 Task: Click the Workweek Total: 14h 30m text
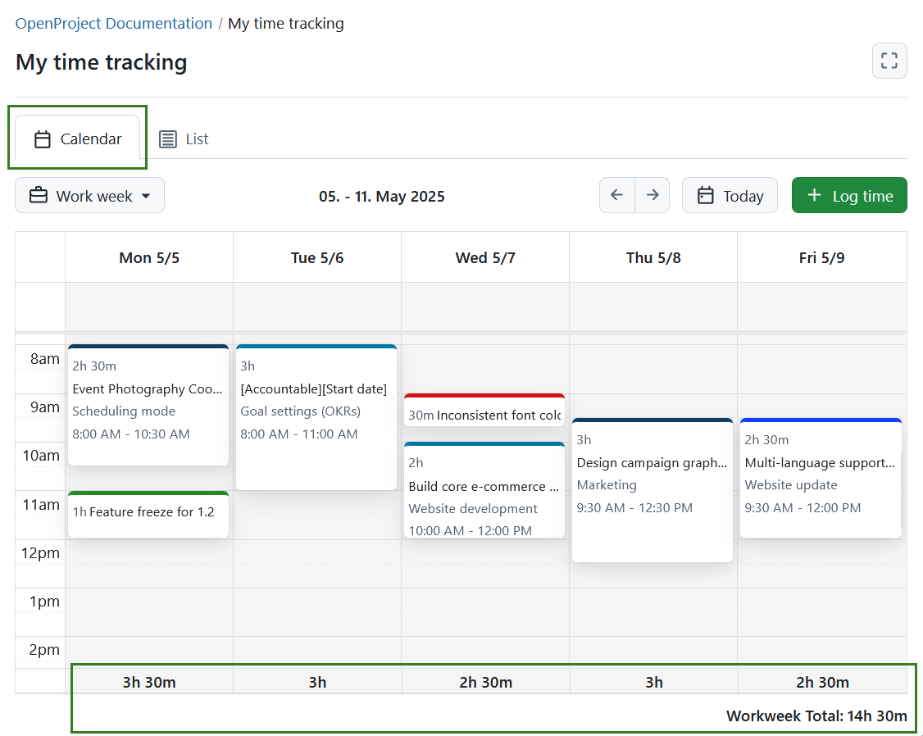[816, 716]
